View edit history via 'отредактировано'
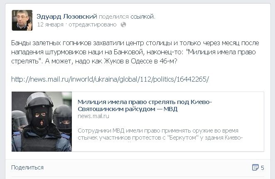This screenshot has width=275, height=179. [x=92, y=25]
